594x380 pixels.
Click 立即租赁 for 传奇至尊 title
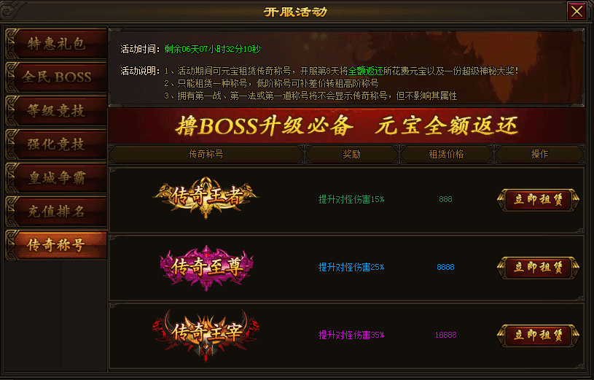pyautogui.click(x=538, y=268)
